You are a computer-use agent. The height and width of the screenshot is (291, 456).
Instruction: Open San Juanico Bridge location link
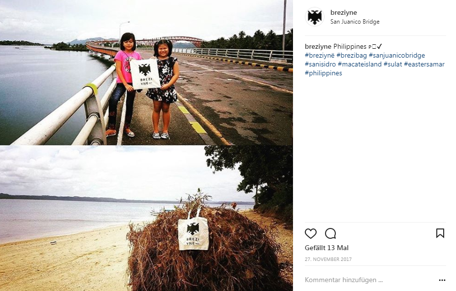coord(355,22)
